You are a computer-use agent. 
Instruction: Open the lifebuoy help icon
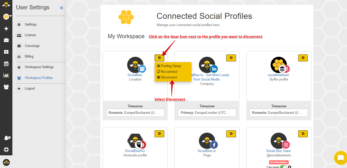(6, 149)
